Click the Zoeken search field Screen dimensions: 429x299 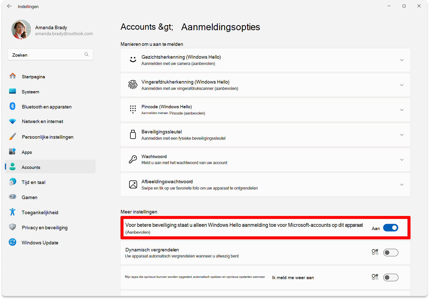coord(50,55)
